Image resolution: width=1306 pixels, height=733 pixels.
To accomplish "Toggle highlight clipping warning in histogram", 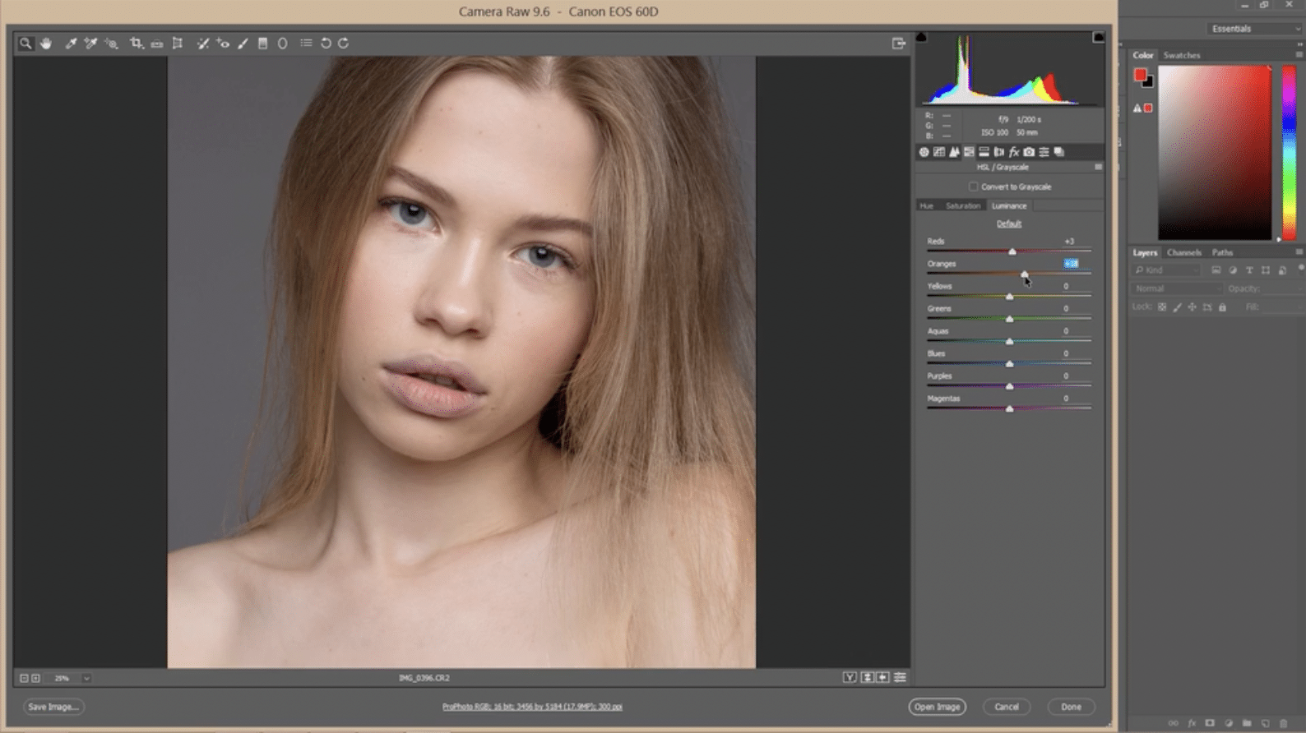I will tap(1098, 37).
